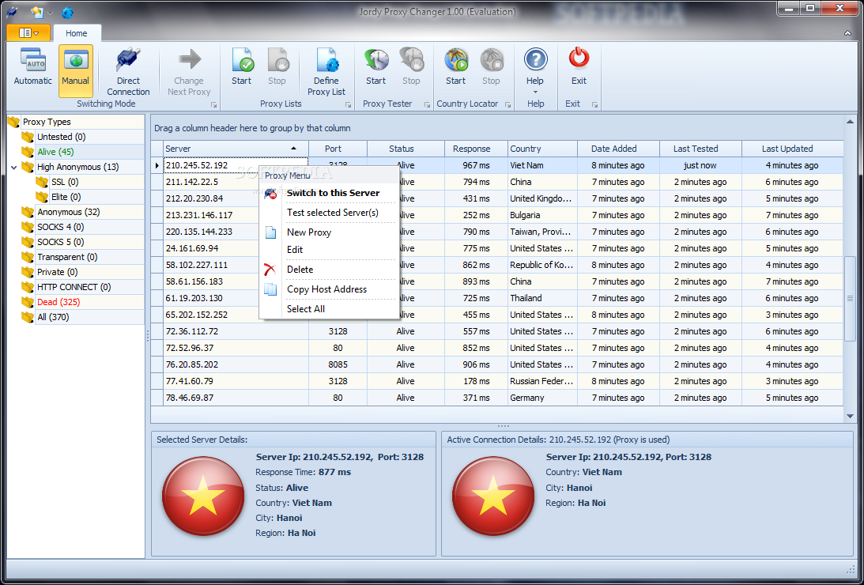Viewport: 864px width, 585px height.
Task: Select Transparent (0) proxy type
Action: click(67, 257)
